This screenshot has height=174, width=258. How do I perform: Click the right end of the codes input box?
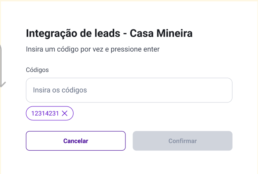pyautogui.click(x=223, y=90)
